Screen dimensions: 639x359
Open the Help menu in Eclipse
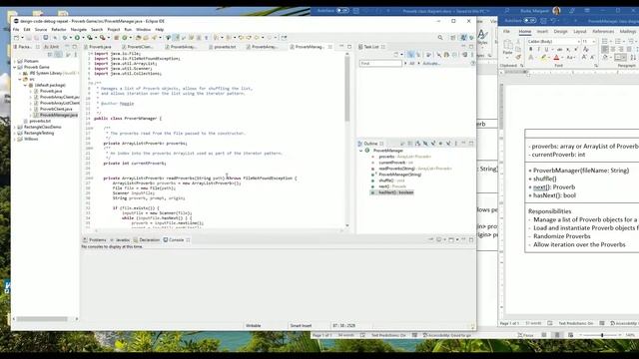coord(160,30)
